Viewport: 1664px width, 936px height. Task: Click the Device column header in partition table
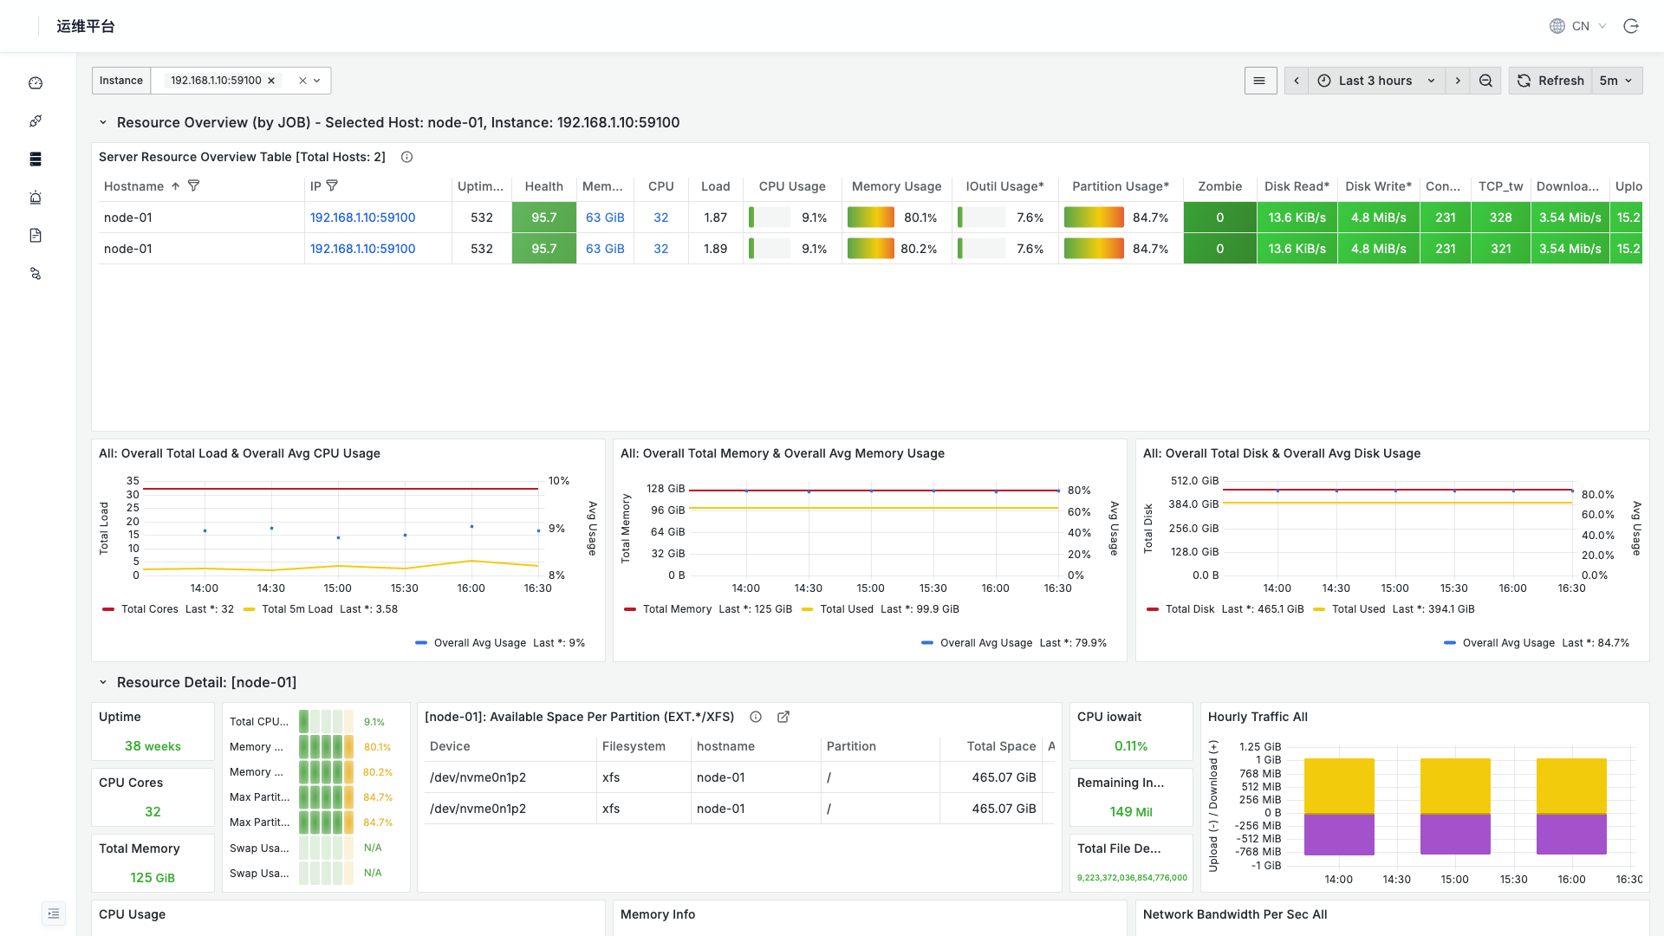click(x=450, y=746)
